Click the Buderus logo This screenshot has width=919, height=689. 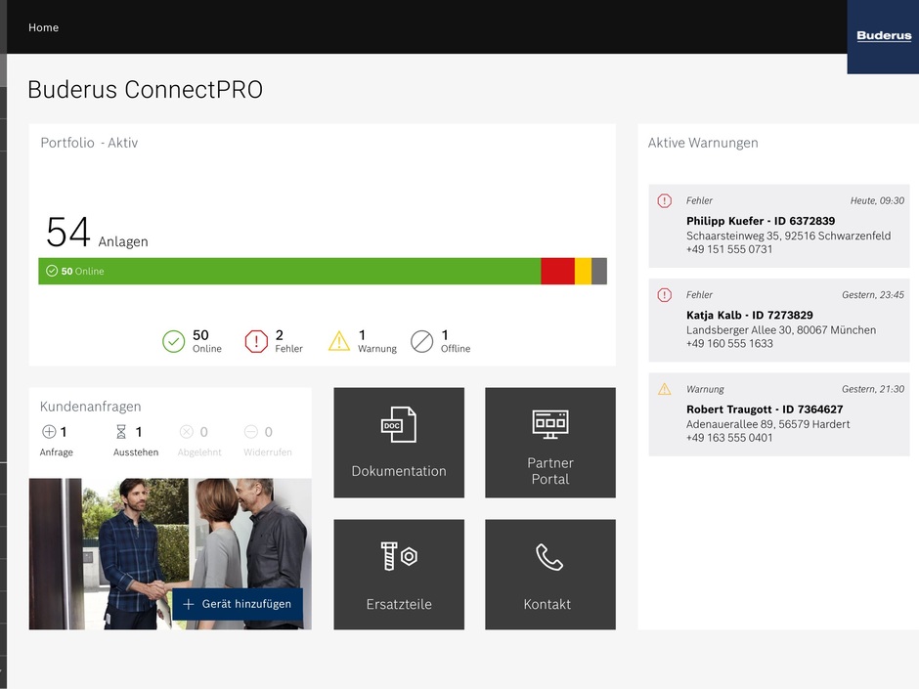point(883,37)
